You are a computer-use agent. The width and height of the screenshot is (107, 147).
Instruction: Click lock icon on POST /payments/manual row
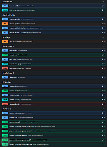pyautogui.click(x=102, y=122)
